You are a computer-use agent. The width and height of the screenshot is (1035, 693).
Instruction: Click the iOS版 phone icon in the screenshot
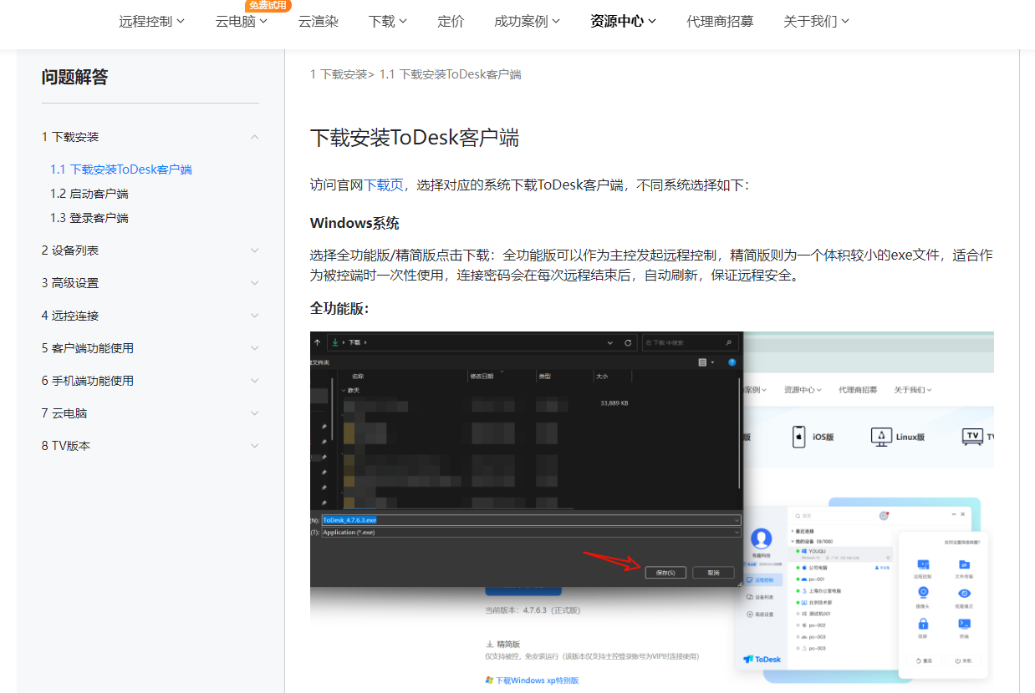coord(798,436)
